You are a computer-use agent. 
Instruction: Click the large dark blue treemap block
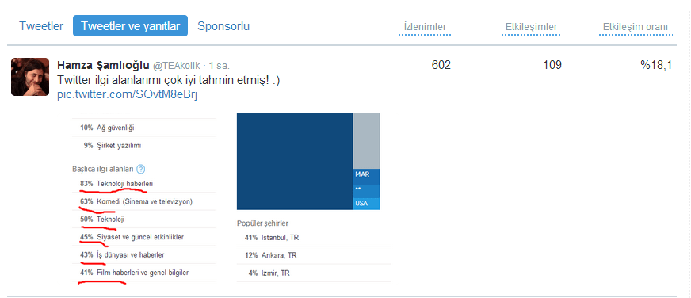(295, 162)
